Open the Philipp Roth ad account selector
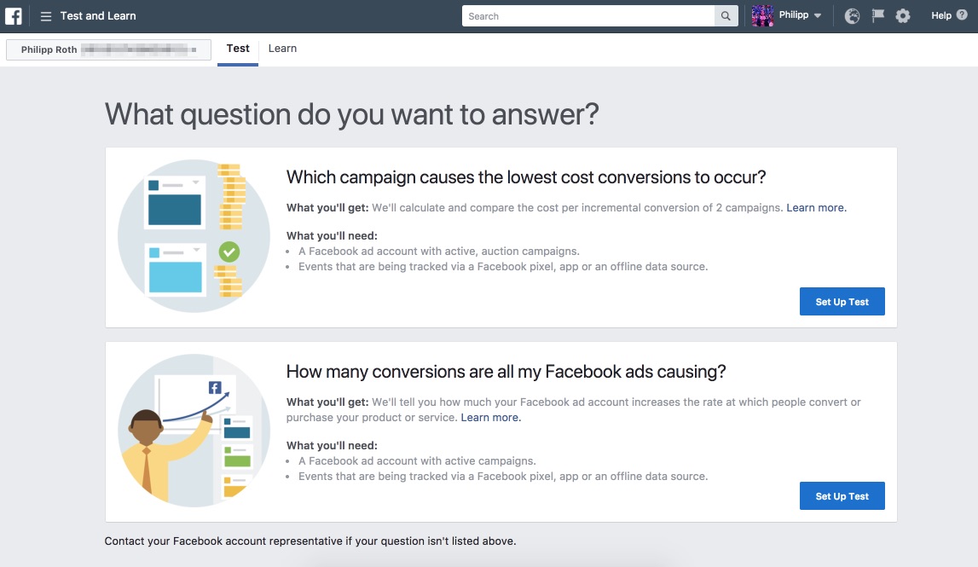The image size is (978, 567). tap(108, 49)
